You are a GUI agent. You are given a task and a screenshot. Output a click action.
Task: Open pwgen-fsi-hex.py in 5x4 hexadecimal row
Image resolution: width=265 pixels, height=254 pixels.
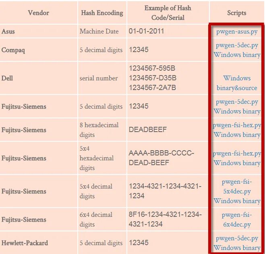237,153
